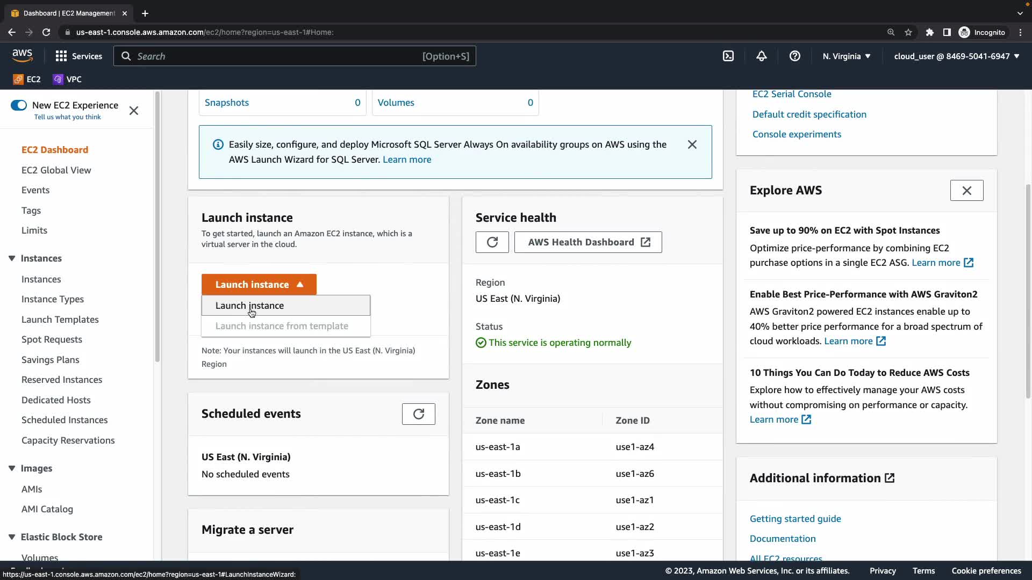Close the Explore AWS panel
The image size is (1032, 580).
[966, 190]
